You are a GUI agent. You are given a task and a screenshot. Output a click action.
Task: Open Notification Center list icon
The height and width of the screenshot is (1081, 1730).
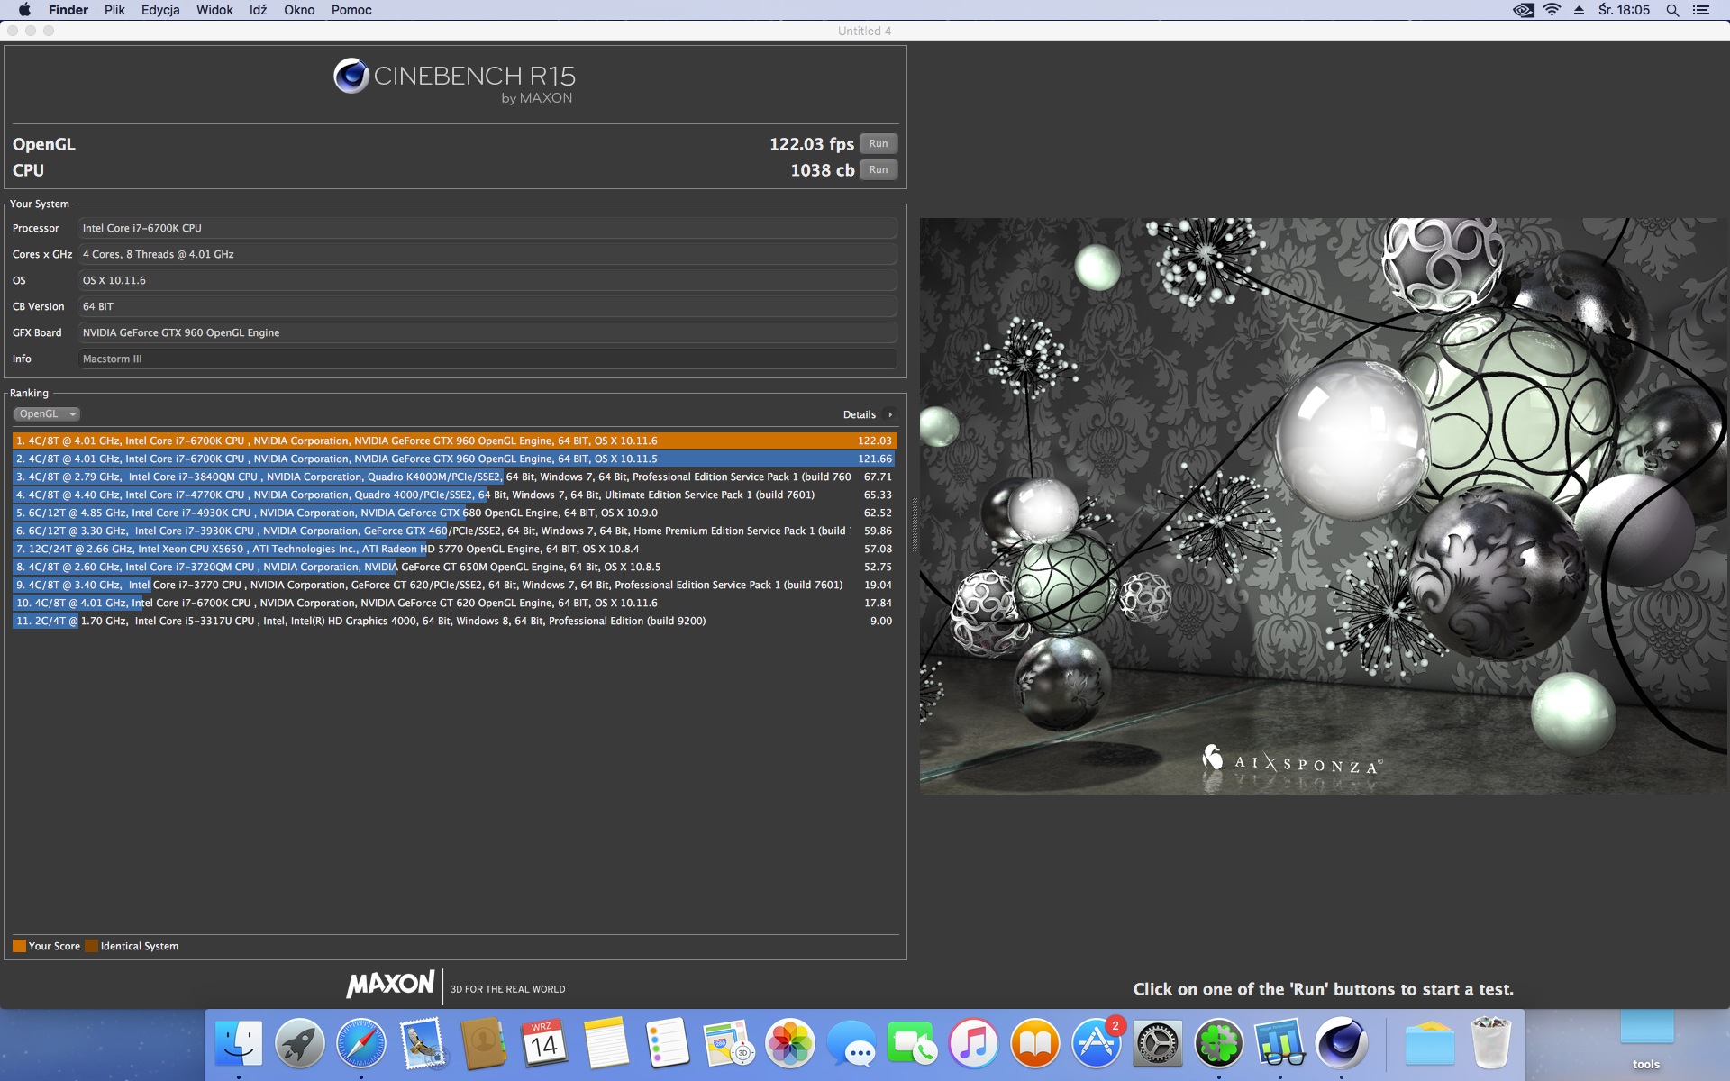[x=1701, y=10]
